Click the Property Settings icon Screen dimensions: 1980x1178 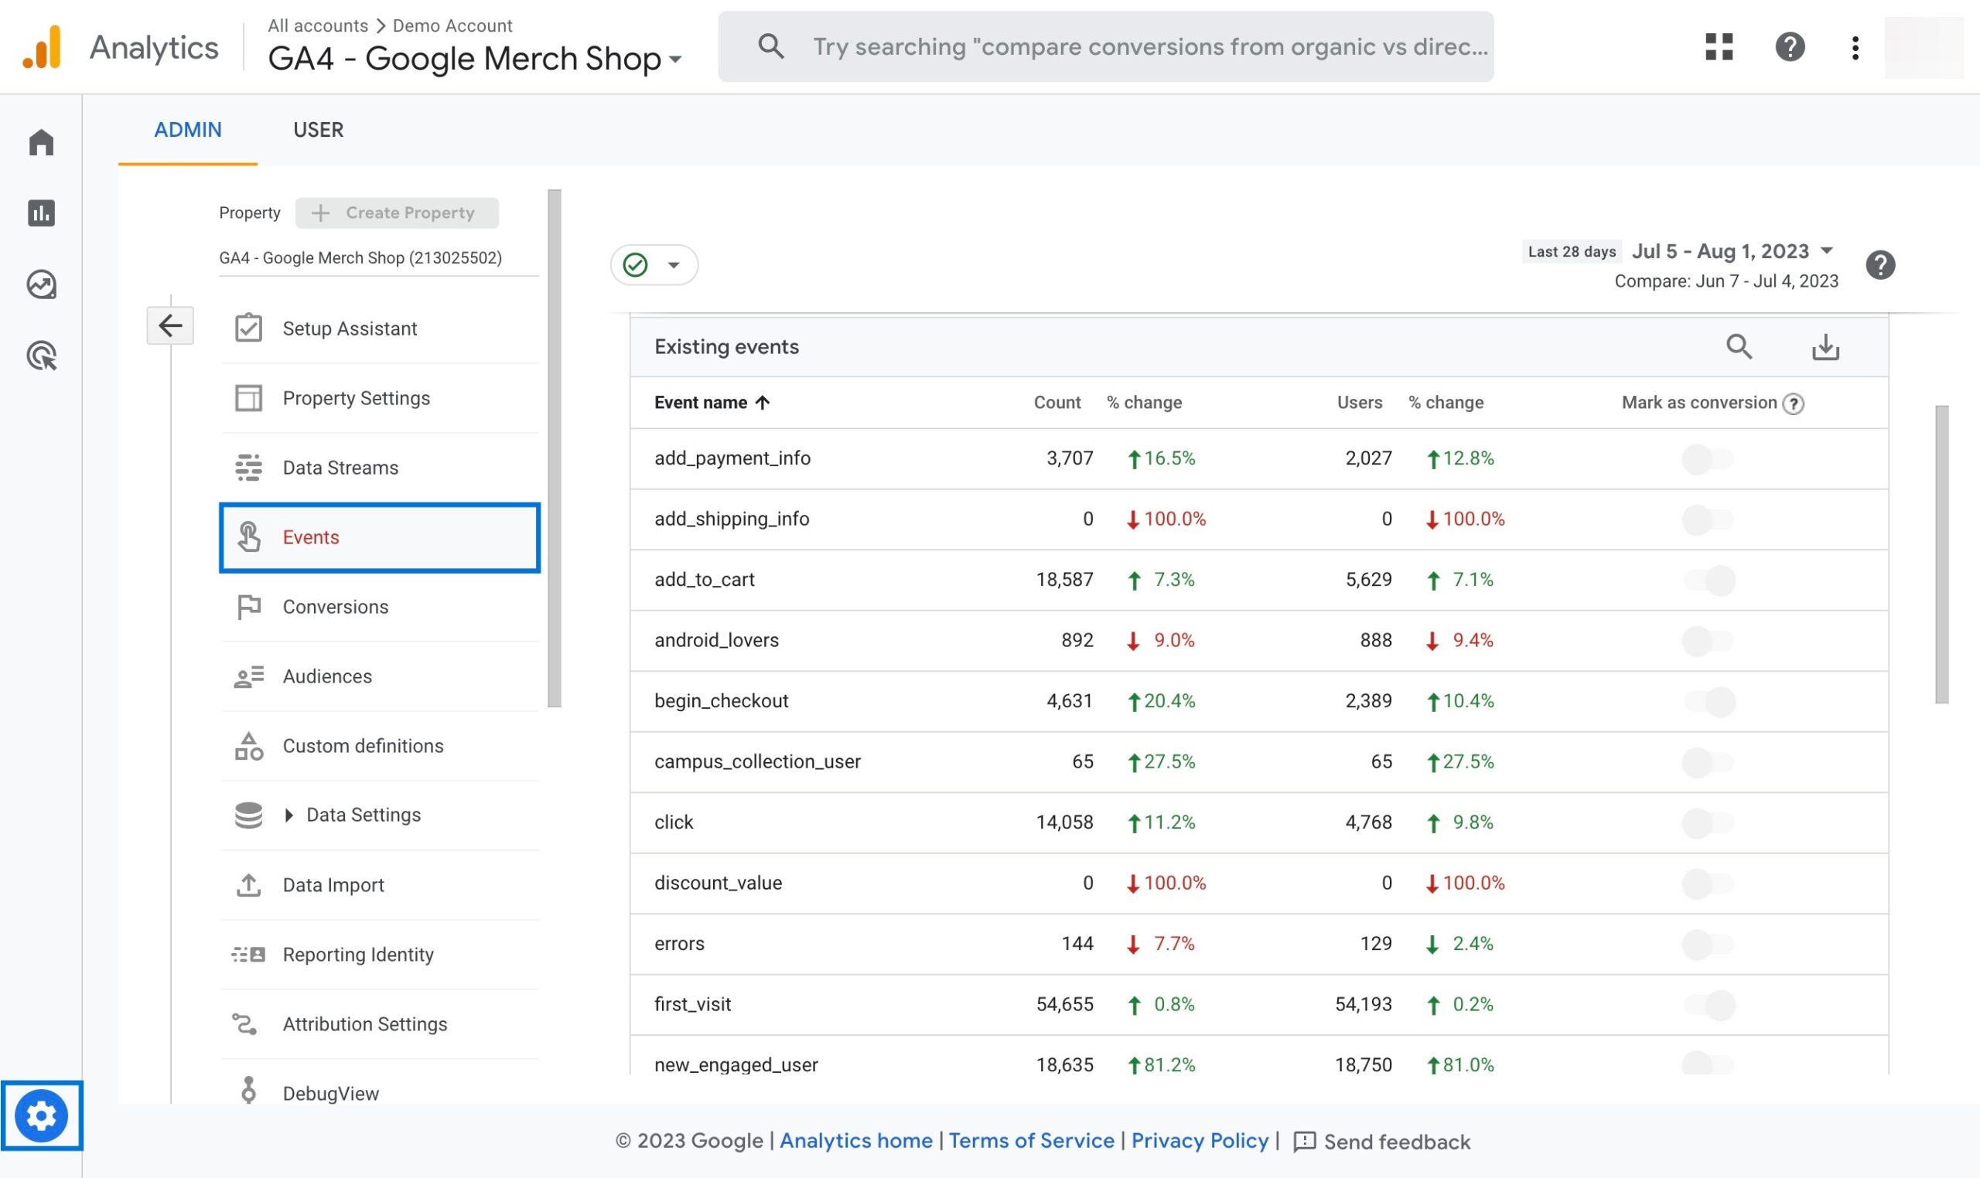[x=248, y=398]
